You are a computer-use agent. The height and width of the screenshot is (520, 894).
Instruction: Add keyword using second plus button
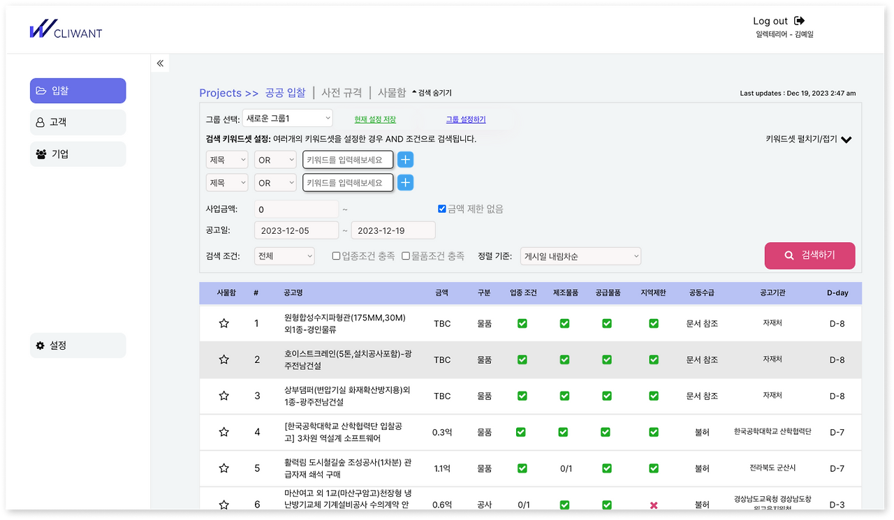click(405, 183)
